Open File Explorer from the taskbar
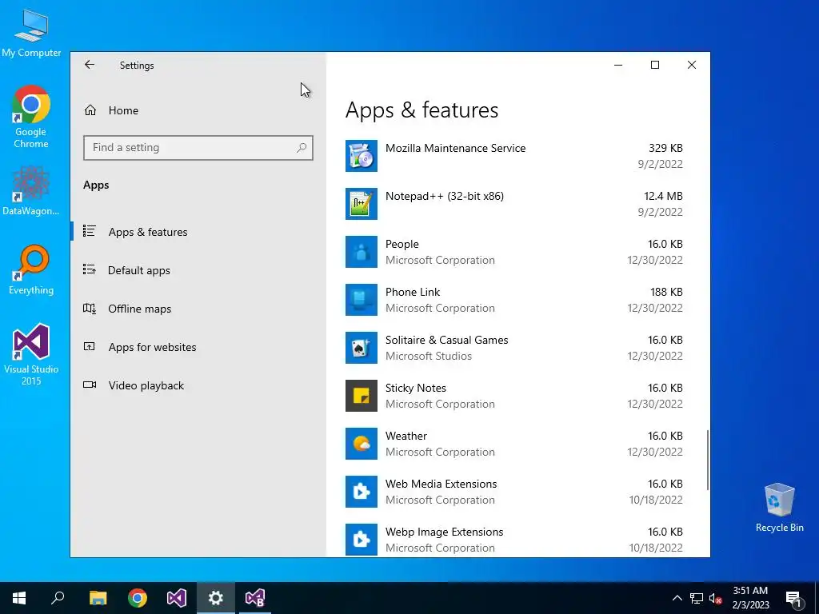 (98, 598)
